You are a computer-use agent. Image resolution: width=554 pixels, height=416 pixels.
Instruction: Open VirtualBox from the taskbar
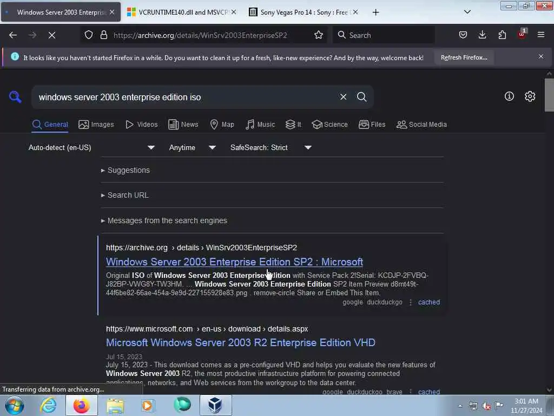pos(215,405)
